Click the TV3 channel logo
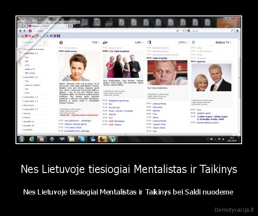 click(x=62, y=43)
